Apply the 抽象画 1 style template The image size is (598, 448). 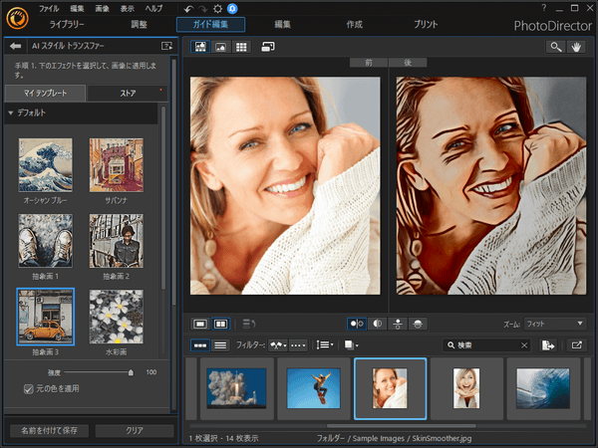click(46, 240)
